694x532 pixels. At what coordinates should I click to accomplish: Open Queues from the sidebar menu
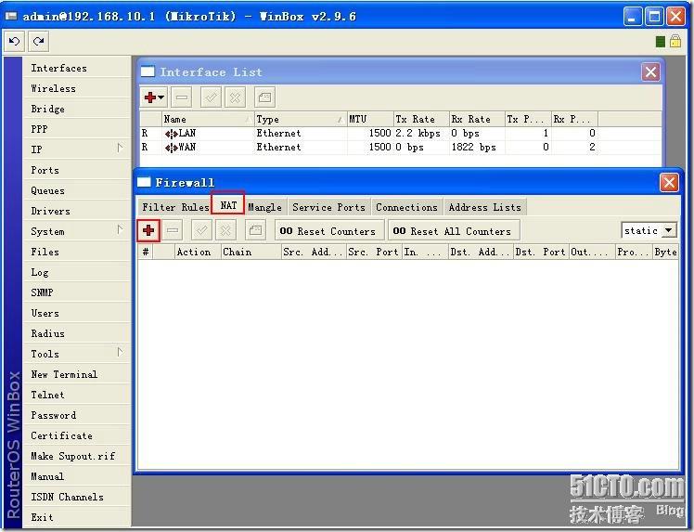[x=77, y=190]
